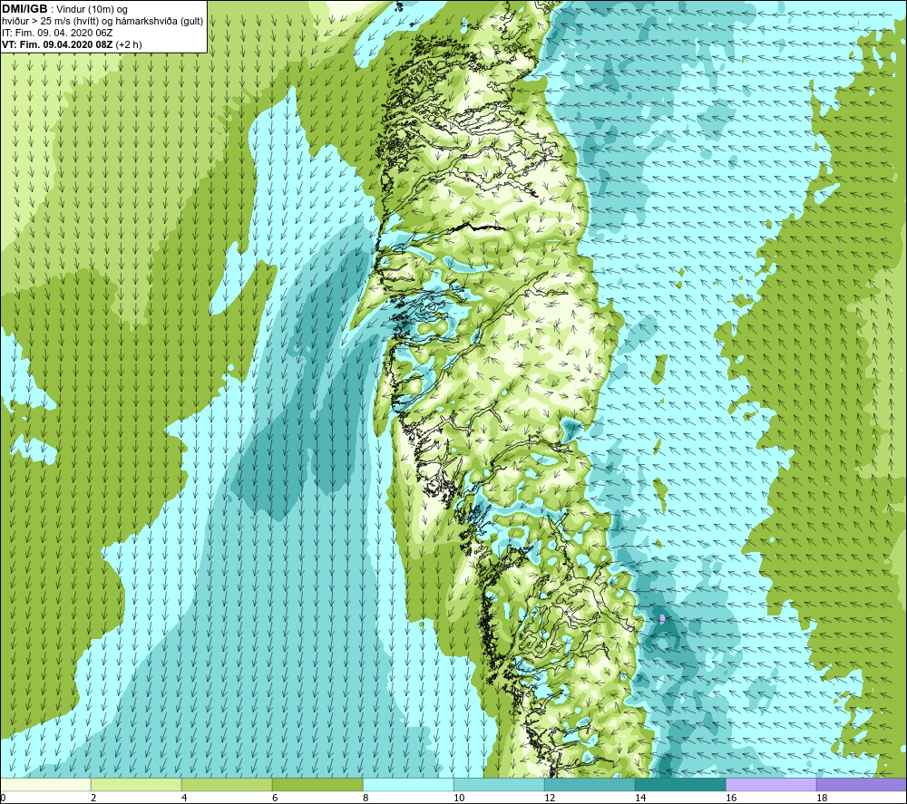
Task: Click the "VT: Fim. 09.04.2020 08Z" valid time
Action: click(58, 44)
